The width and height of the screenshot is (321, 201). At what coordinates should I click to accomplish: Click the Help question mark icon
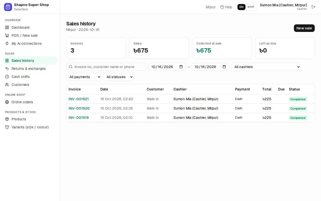click(x=222, y=7)
